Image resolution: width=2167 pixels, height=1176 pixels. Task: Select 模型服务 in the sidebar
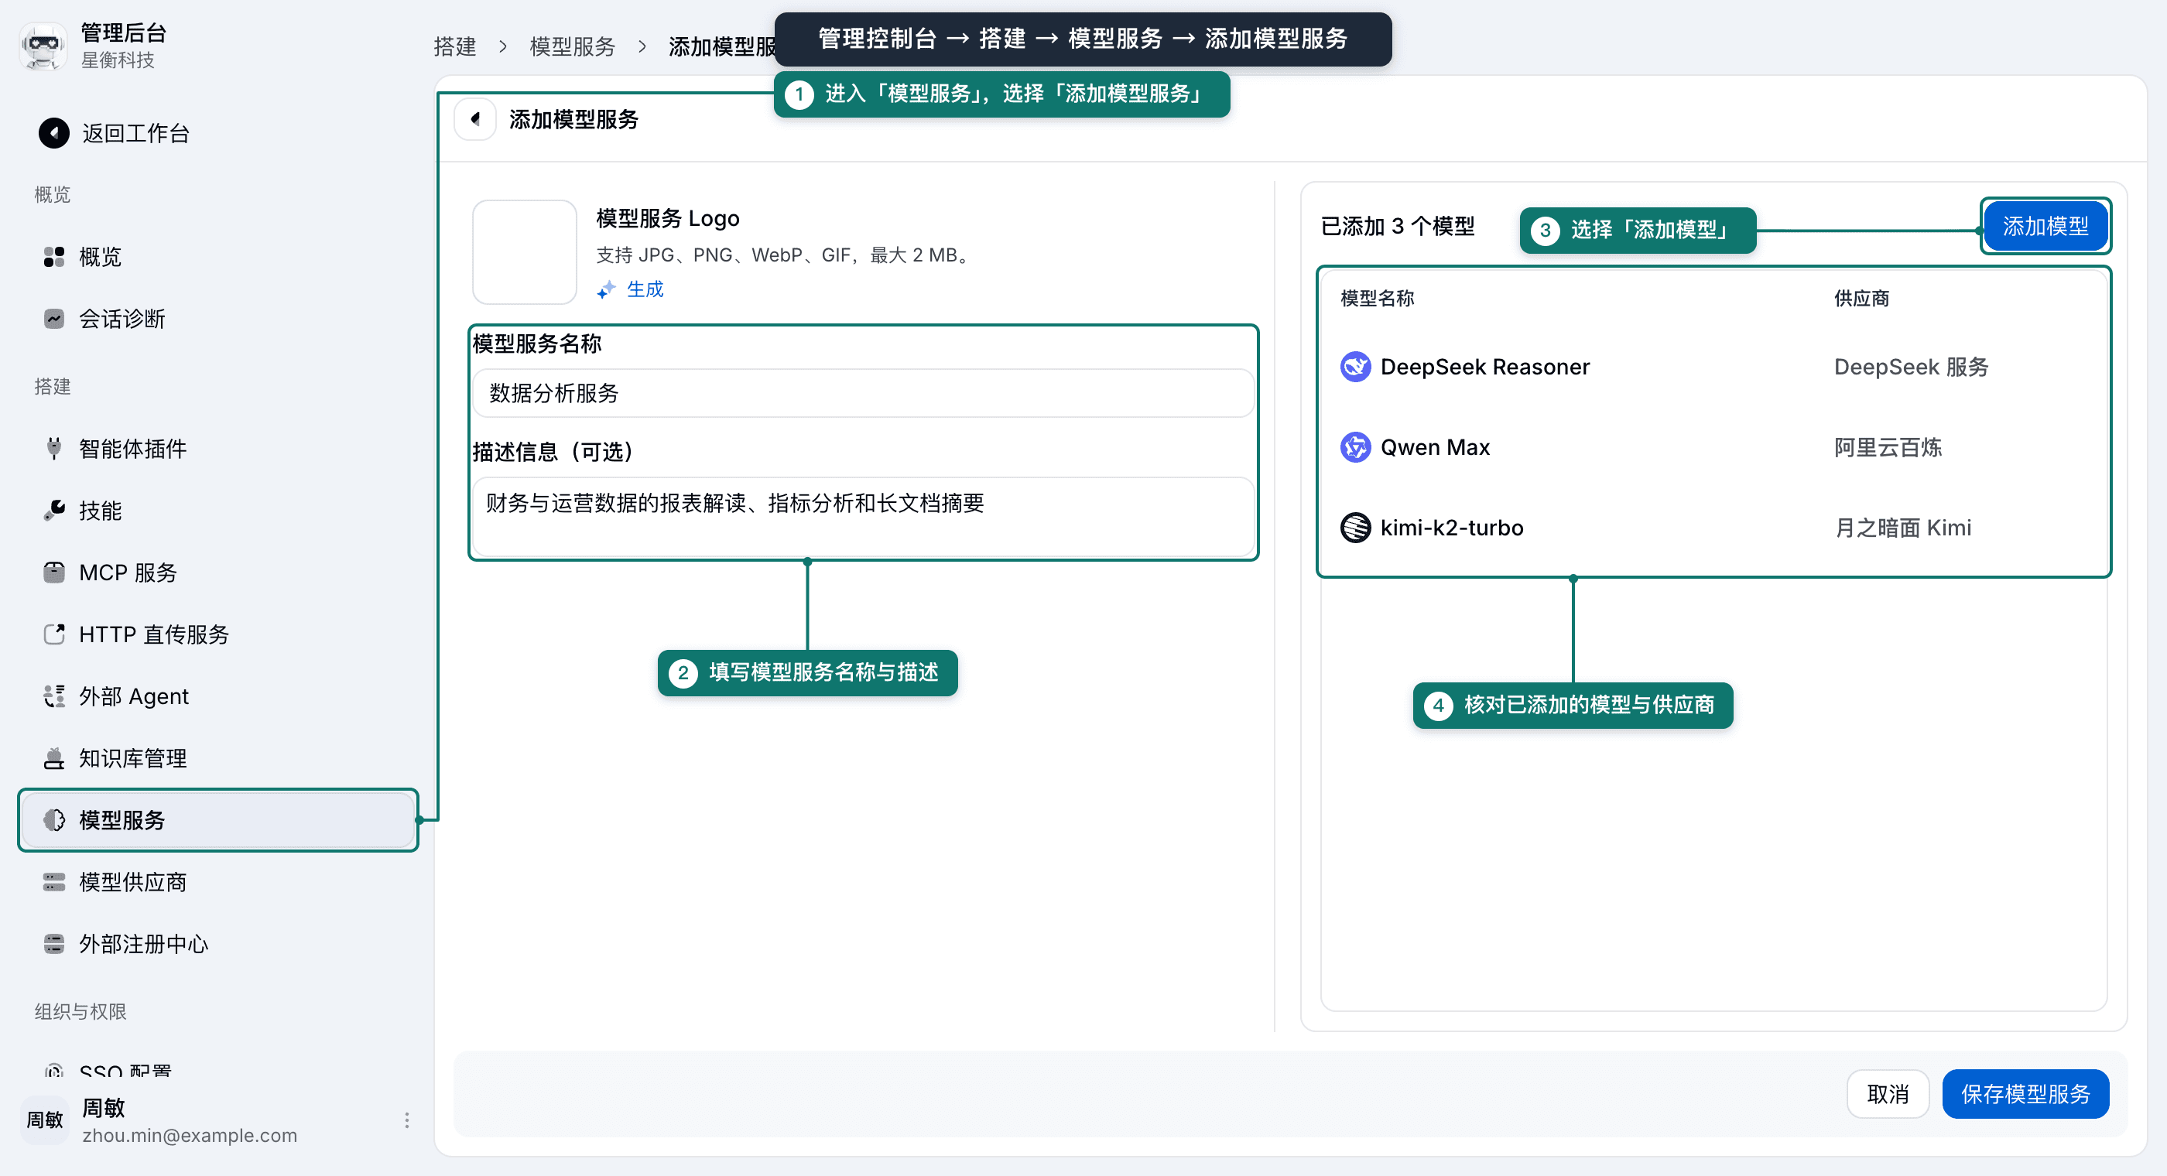(x=218, y=820)
